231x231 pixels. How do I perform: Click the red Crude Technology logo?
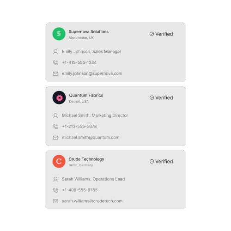[x=59, y=161]
